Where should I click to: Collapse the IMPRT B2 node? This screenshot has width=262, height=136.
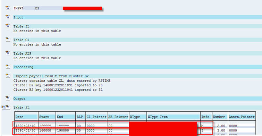pos(8,8)
